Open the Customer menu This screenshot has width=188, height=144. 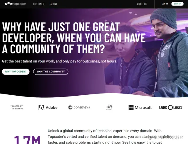coord(38,4)
